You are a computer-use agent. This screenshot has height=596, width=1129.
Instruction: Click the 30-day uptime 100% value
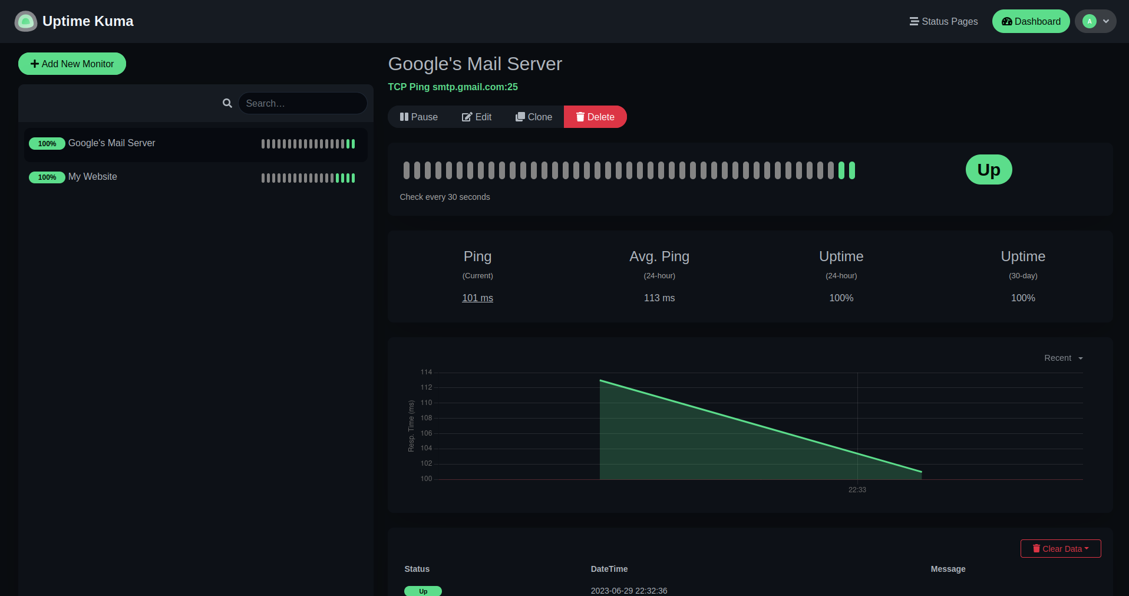(1023, 298)
